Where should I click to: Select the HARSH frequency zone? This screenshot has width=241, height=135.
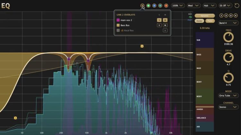(x=205, y=110)
